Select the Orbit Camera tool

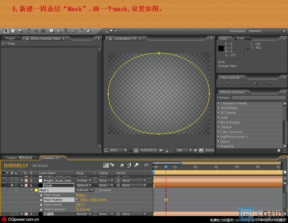36,31
